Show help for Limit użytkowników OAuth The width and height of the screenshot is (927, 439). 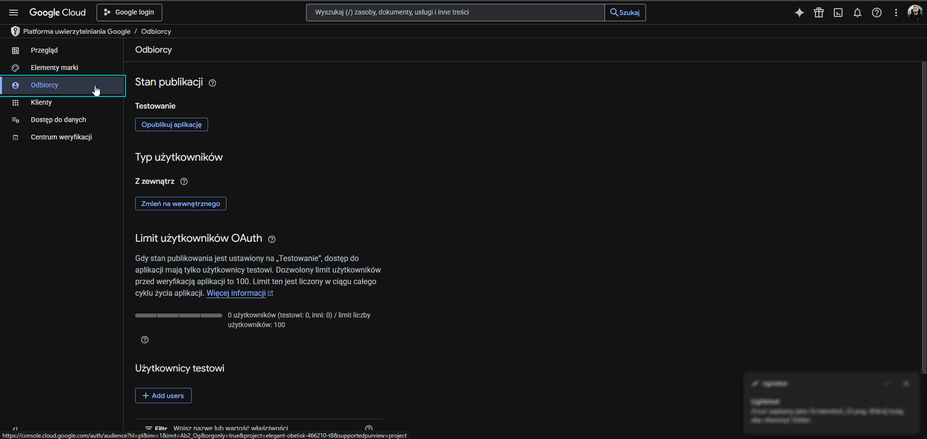272,239
